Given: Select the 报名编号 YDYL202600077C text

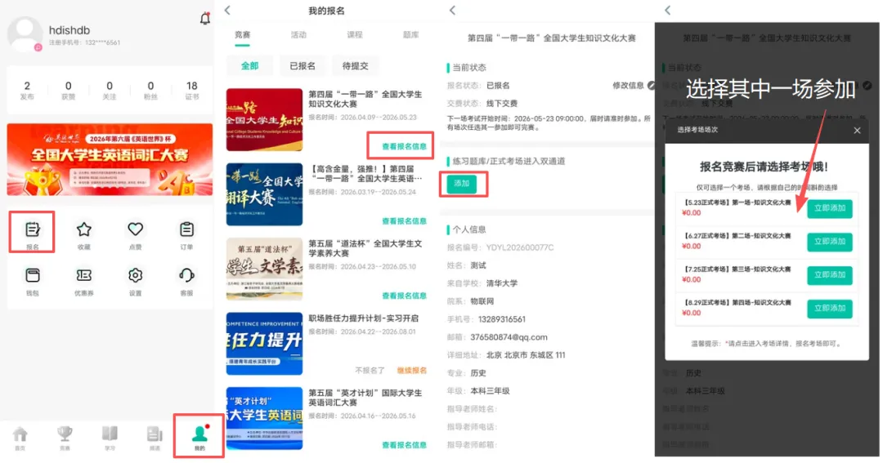Looking at the screenshot, I should [x=520, y=247].
